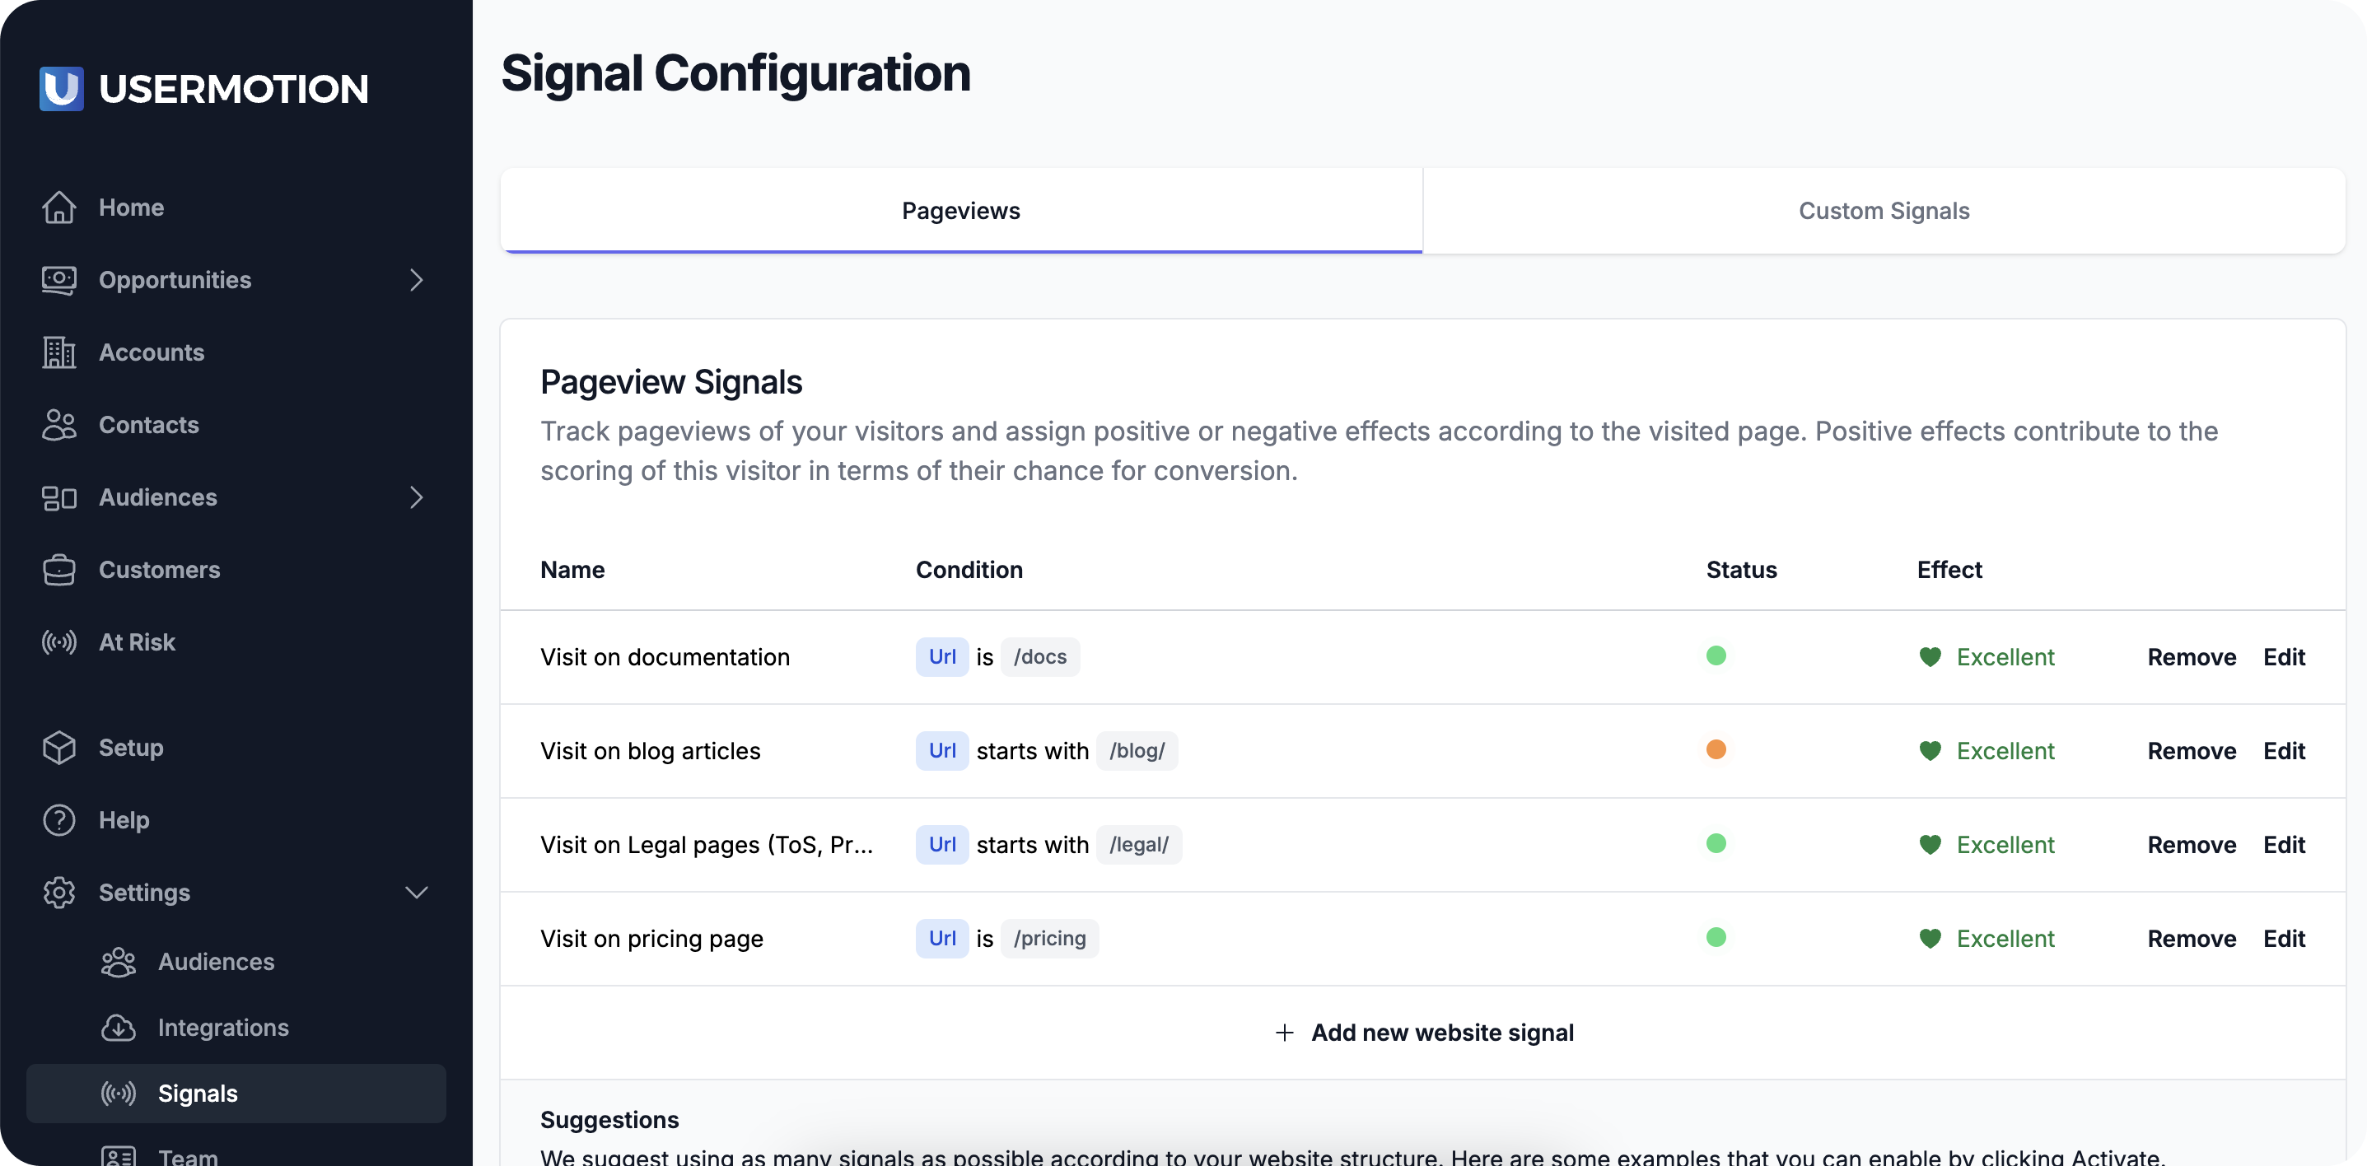Click the orange status dot for blog articles
2367x1166 pixels.
point(1716,750)
